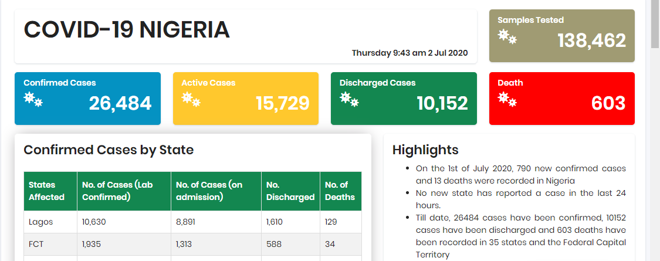This screenshot has height=261, width=660.
Task: Click the virus icon in Active Cases card
Action: (x=191, y=100)
